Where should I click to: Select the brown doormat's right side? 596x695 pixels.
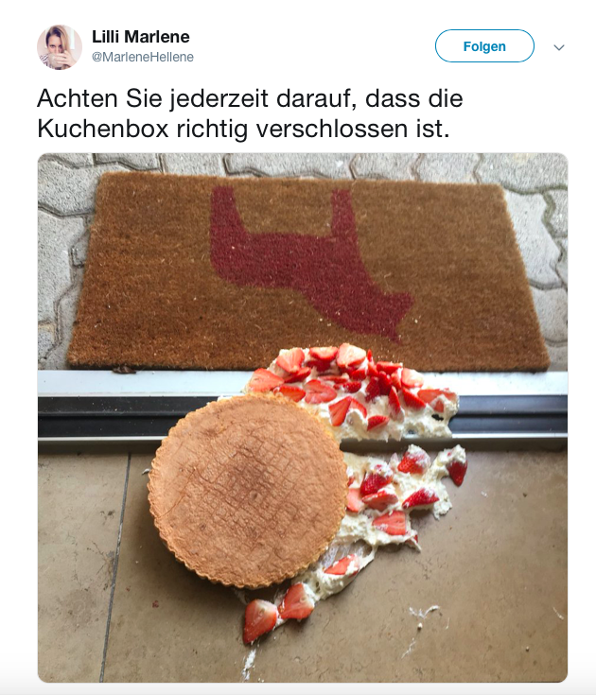(x=479, y=275)
